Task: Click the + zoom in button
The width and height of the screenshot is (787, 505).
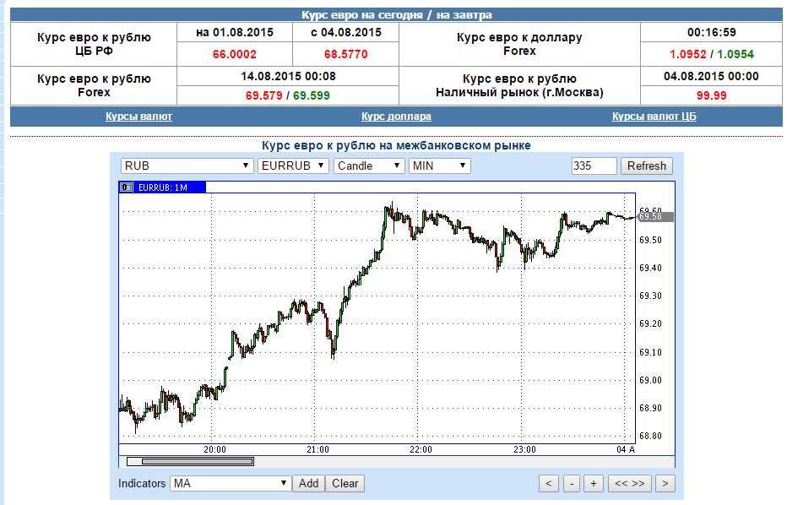Action: click(594, 483)
